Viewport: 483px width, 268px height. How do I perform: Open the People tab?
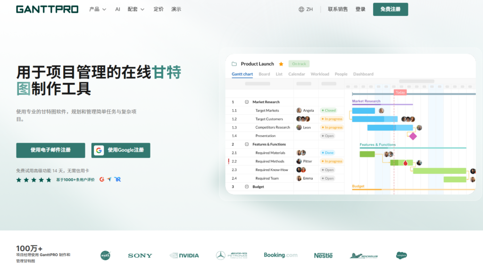pyautogui.click(x=341, y=74)
